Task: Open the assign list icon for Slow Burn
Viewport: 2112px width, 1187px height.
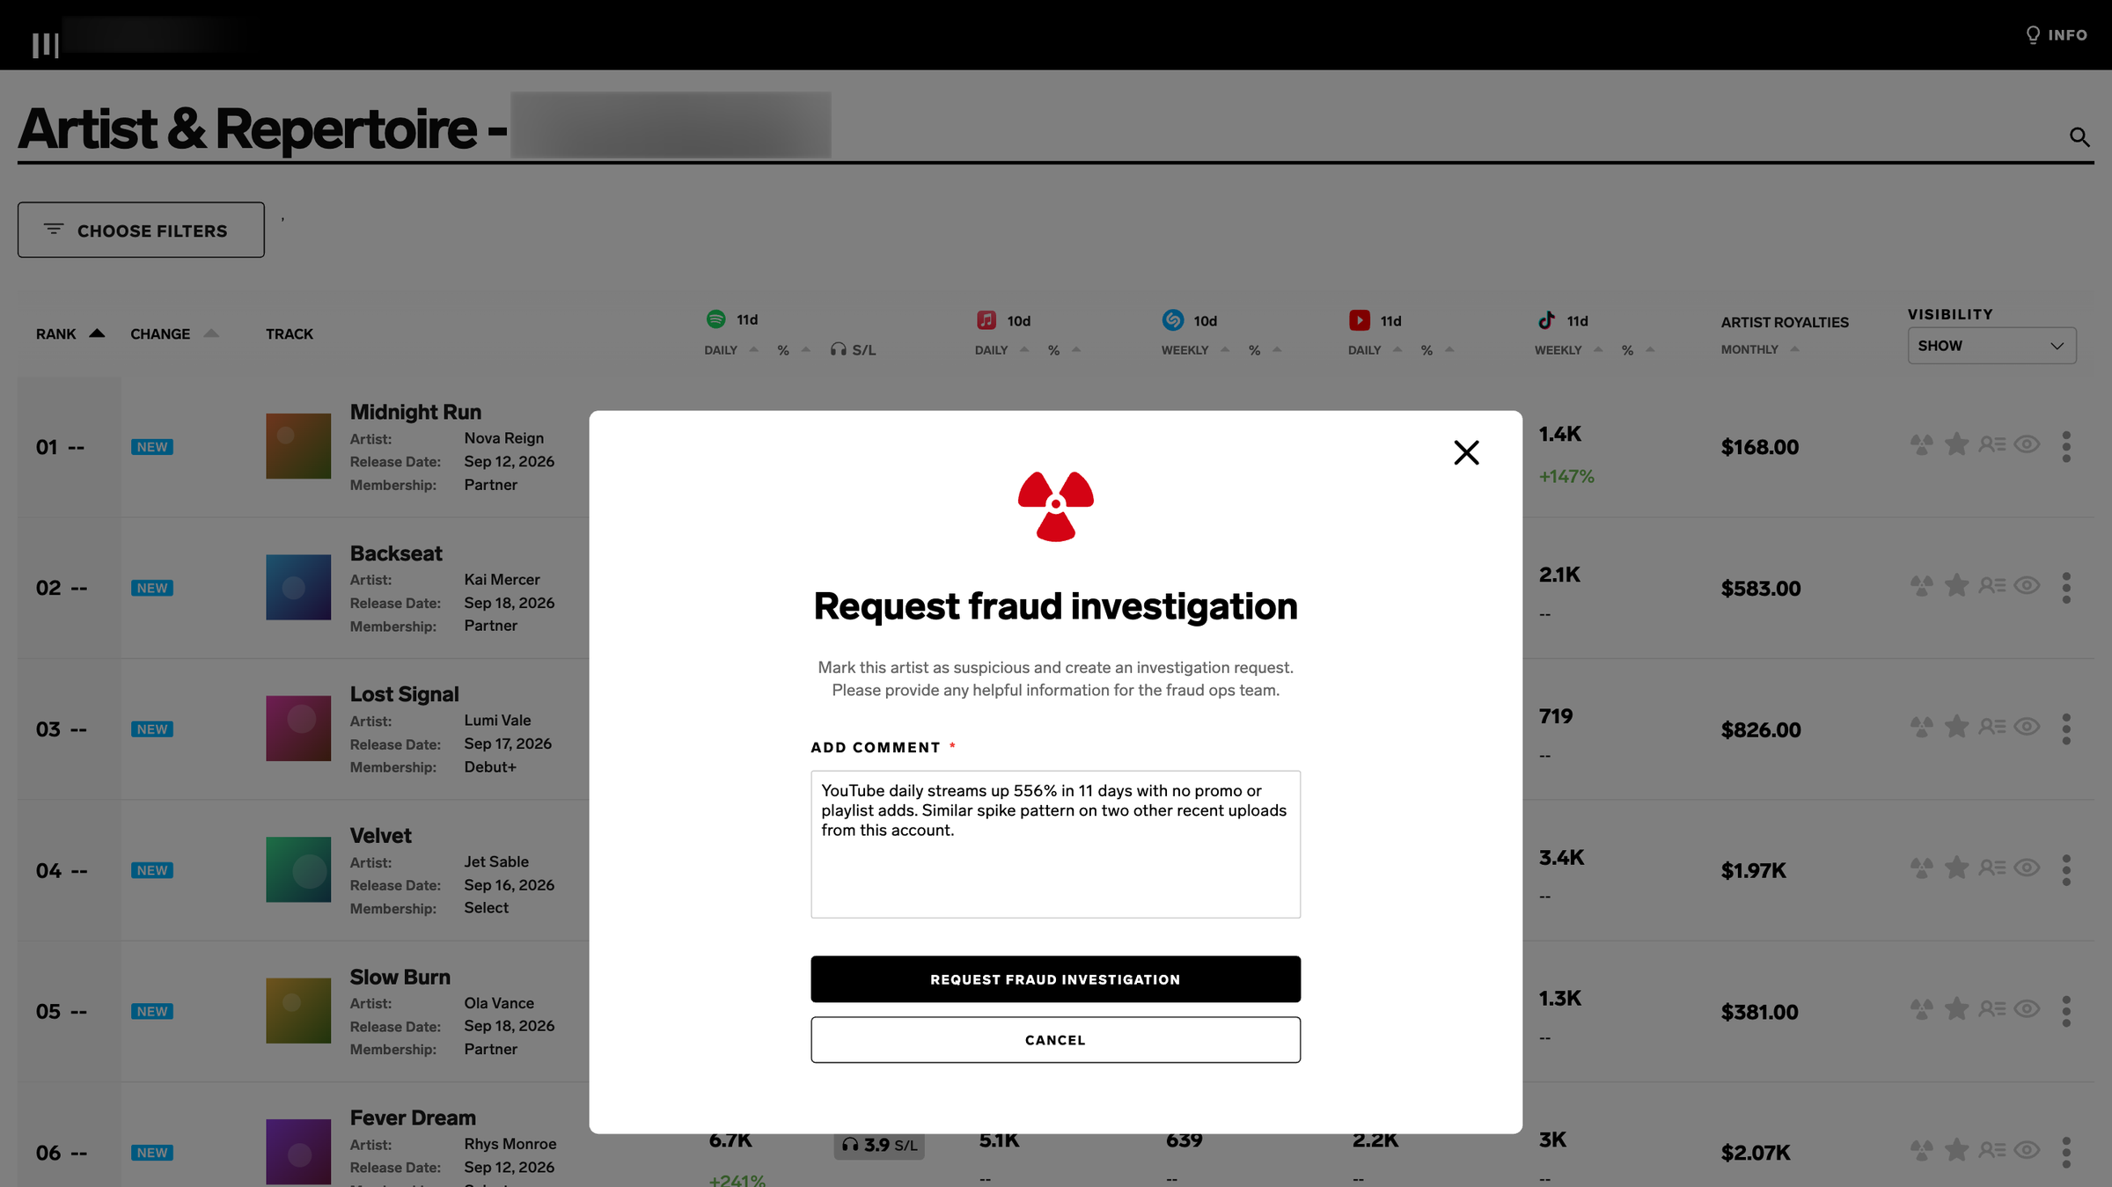Action: [1992, 1009]
